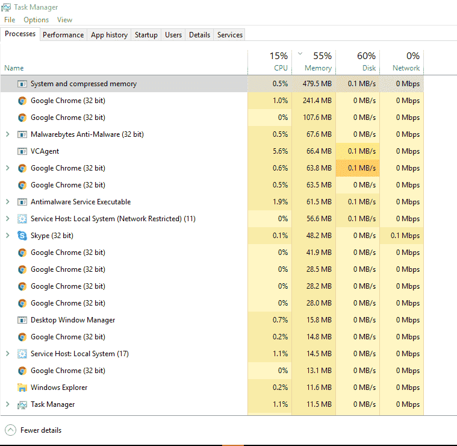Click the Antimalware Service Executable icon
This screenshot has width=457, height=446.
pos(22,202)
